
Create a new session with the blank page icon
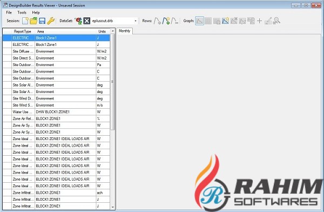pyautogui.click(x=25, y=21)
